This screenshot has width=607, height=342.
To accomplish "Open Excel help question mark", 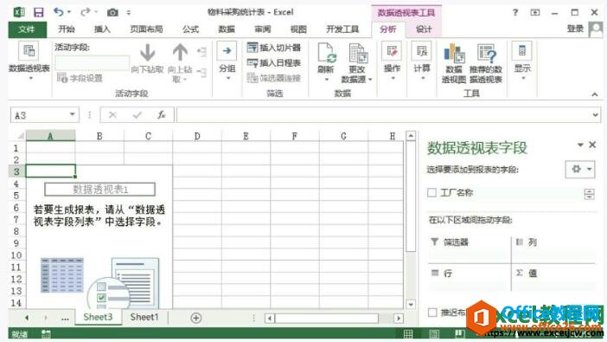I will click(515, 12).
